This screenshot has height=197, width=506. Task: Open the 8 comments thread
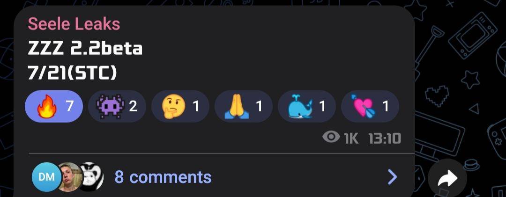click(163, 177)
